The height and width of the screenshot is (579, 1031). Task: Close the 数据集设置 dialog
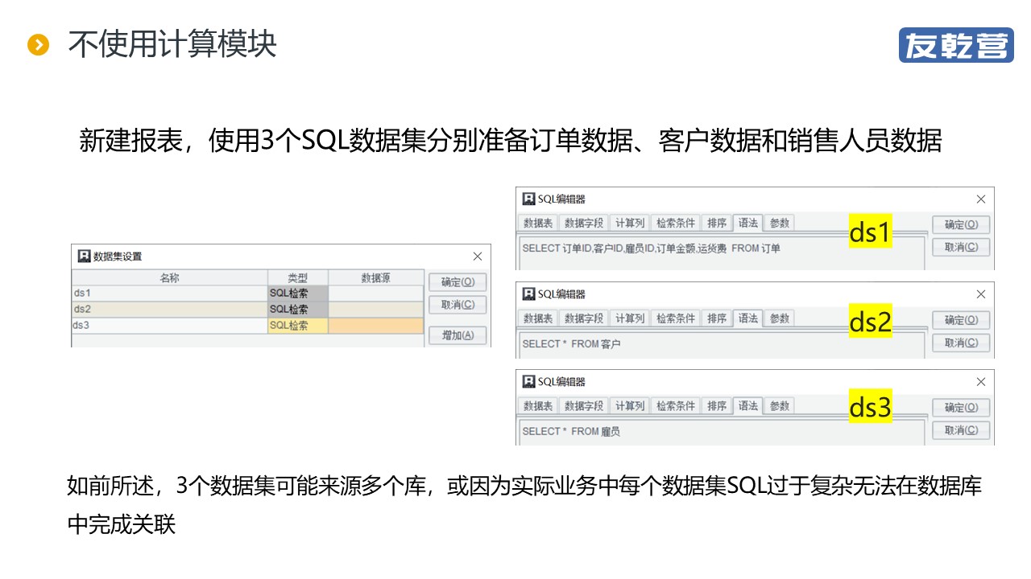(477, 257)
